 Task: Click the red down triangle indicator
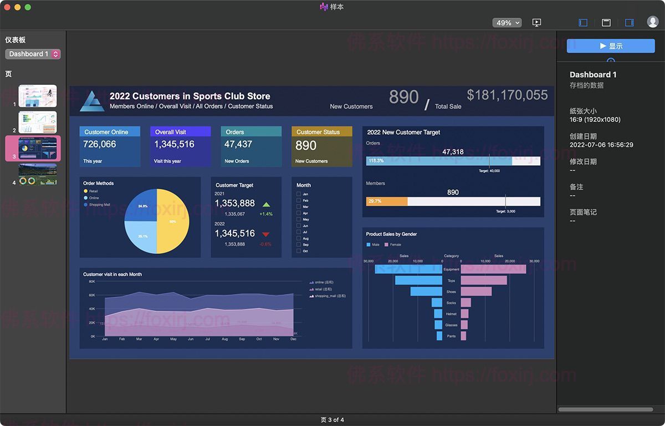(x=266, y=235)
